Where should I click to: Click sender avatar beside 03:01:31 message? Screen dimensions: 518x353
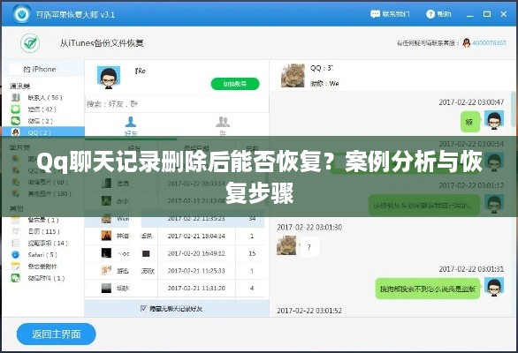pyautogui.click(x=494, y=287)
